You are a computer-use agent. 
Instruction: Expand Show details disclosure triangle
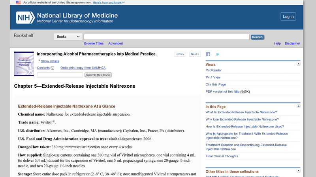point(39,60)
